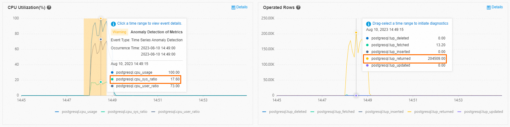Click purple data point on rows chart baseline

coord(356,96)
